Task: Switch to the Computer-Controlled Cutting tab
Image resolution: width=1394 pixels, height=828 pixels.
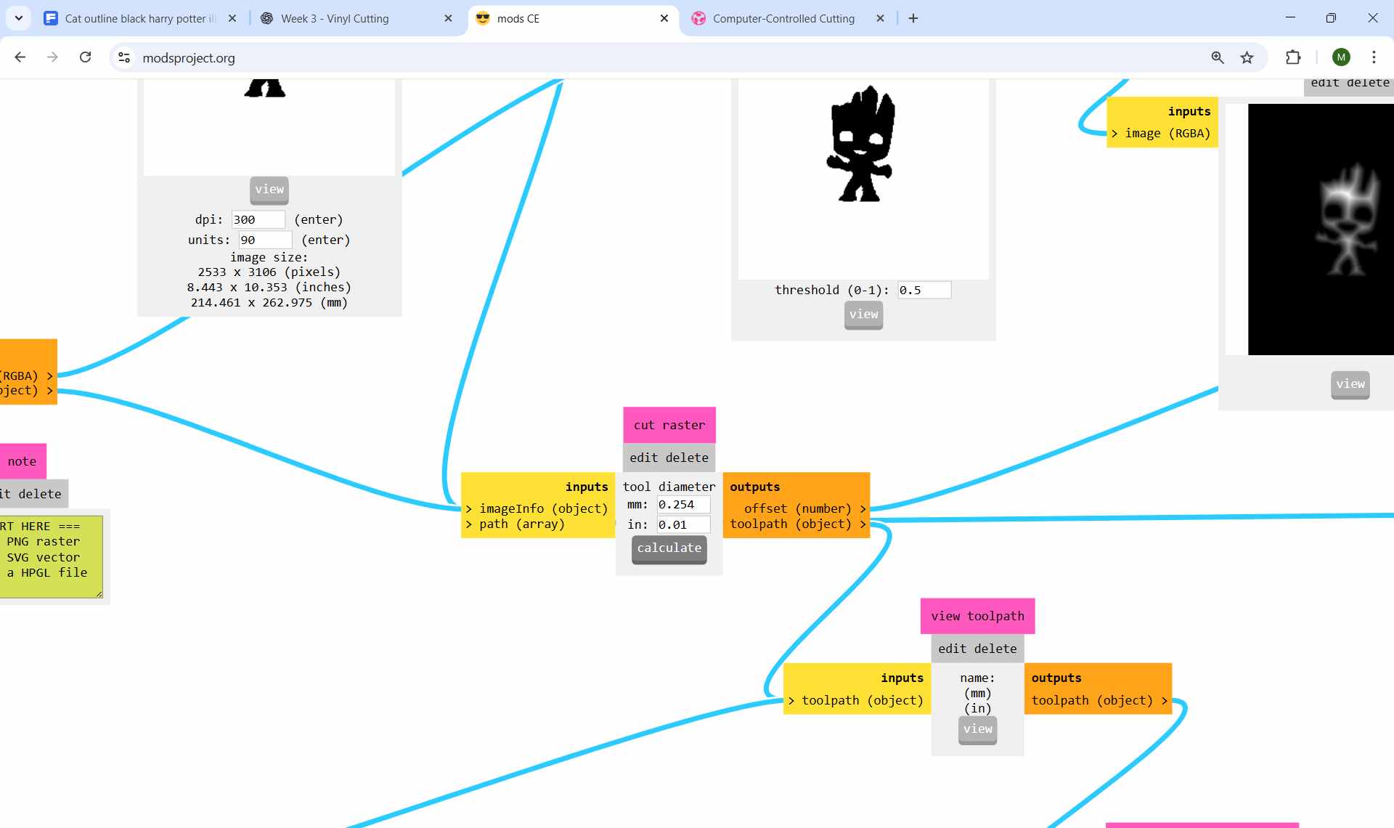Action: pyautogui.click(x=783, y=18)
